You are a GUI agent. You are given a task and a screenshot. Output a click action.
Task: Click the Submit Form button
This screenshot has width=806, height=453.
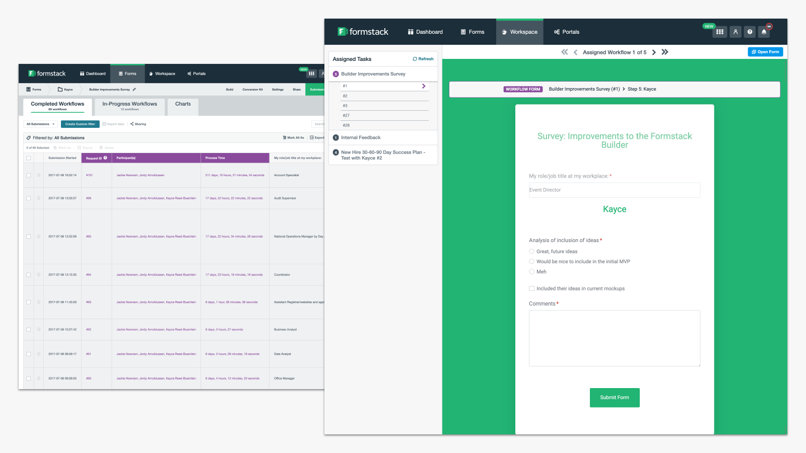click(615, 398)
